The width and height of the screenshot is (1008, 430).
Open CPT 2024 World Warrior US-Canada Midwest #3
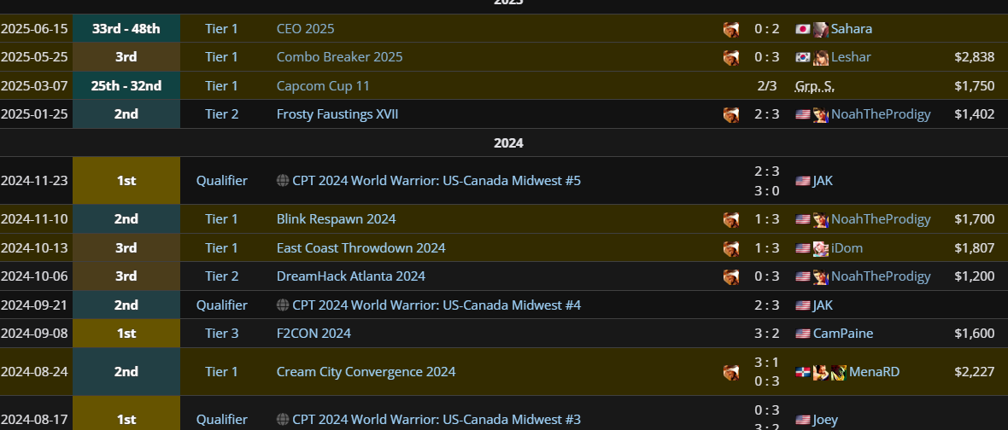pos(437,420)
